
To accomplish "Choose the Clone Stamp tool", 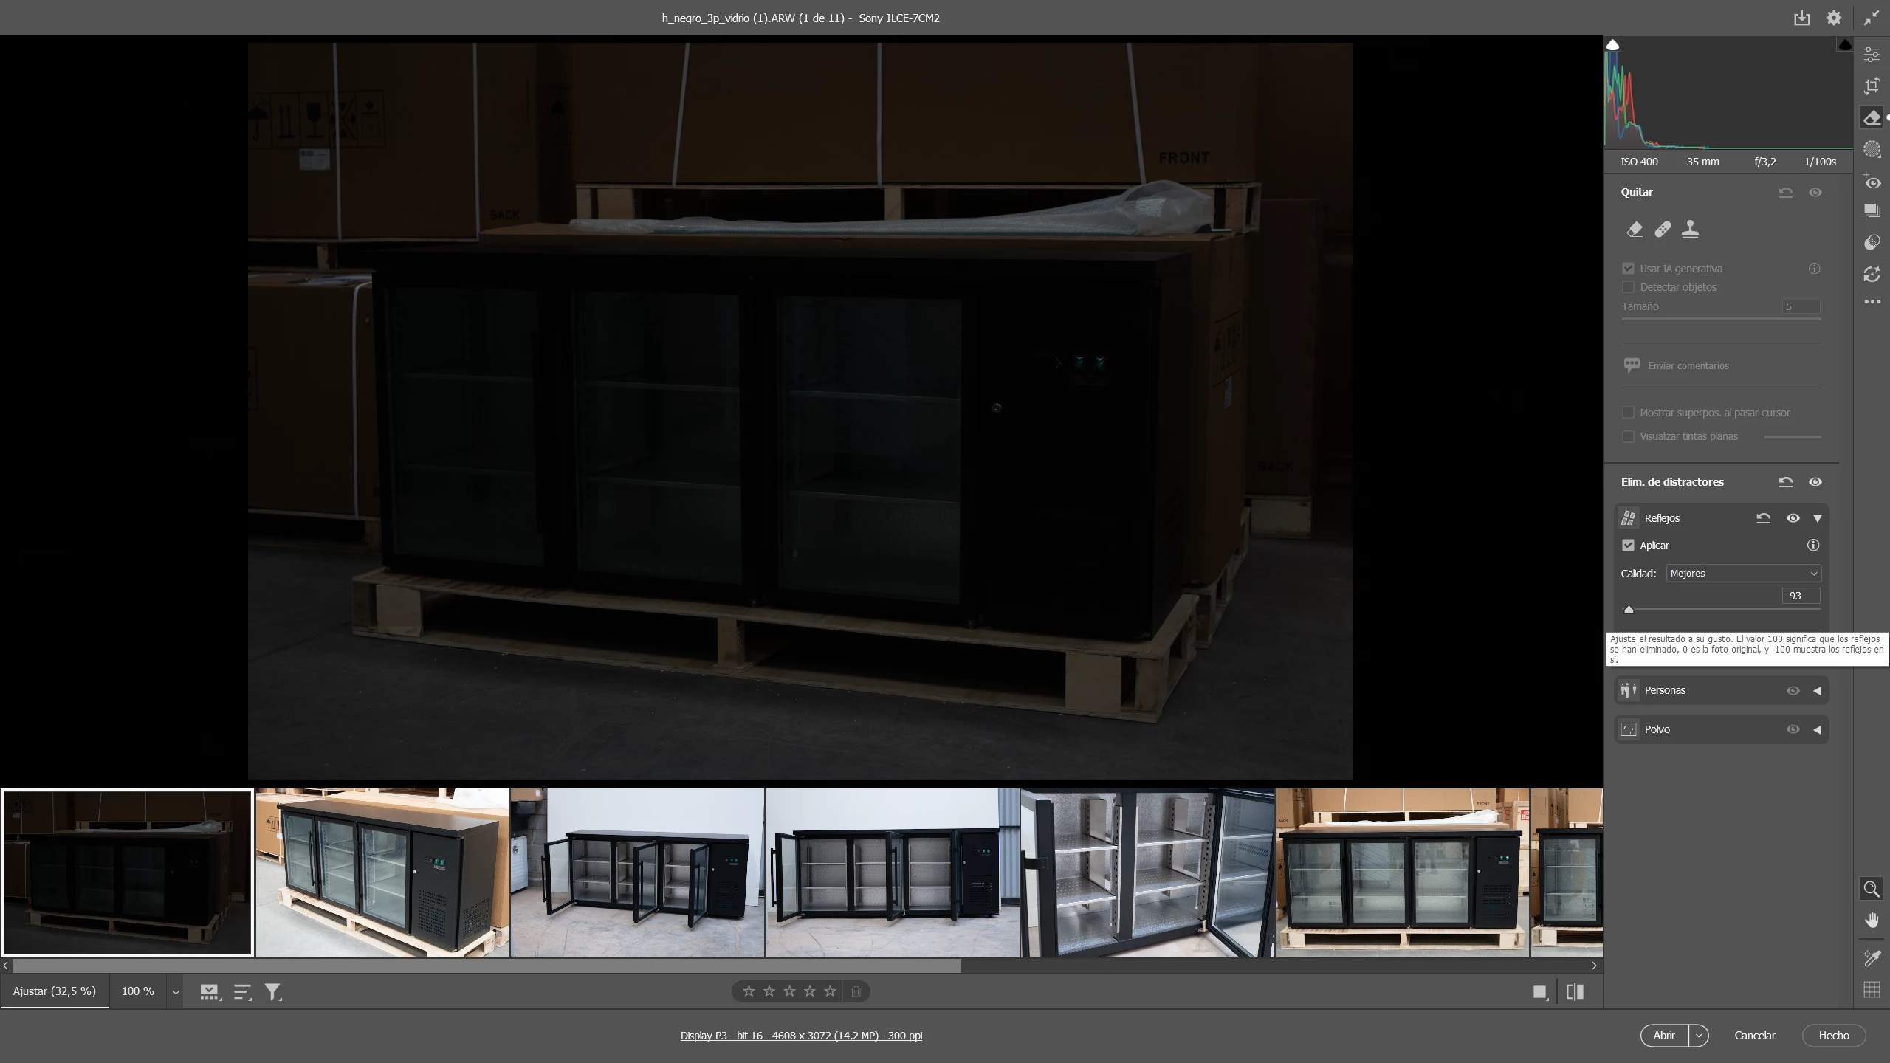I will (x=1690, y=230).
